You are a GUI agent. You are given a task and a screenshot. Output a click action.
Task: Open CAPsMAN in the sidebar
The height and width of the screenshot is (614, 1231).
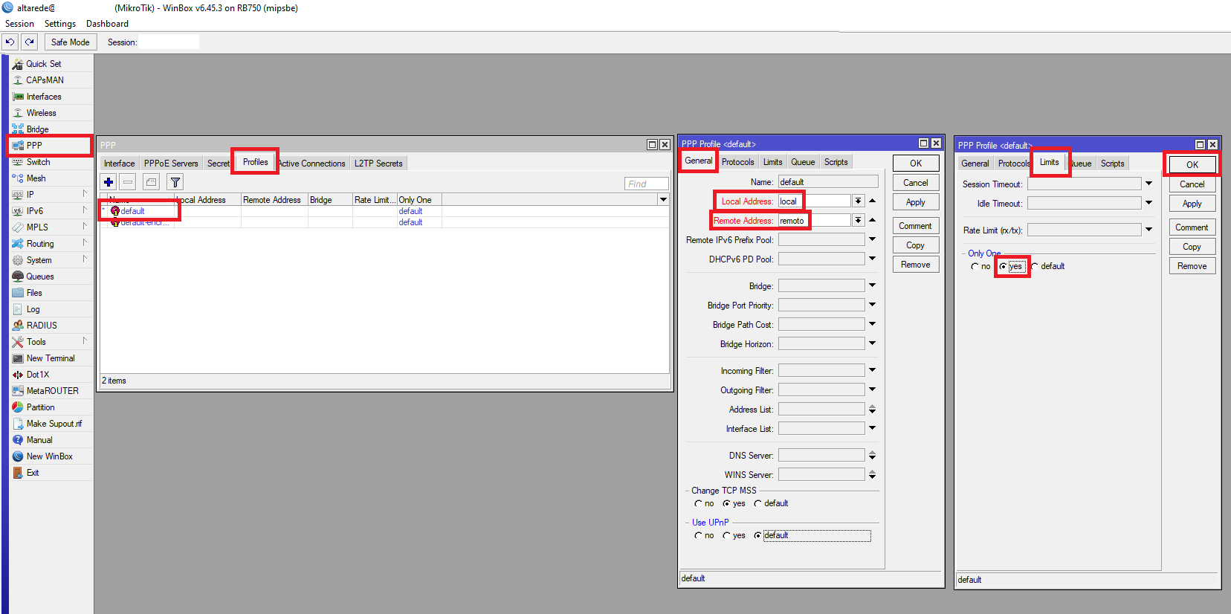pos(45,80)
